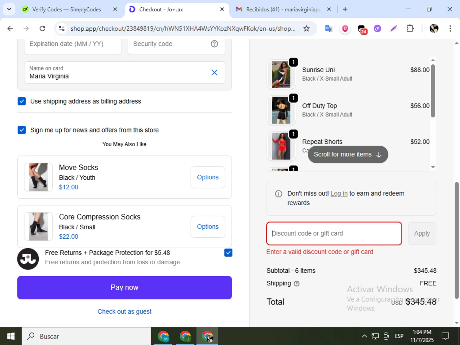Click Options for Core Compression Socks

pyautogui.click(x=208, y=227)
